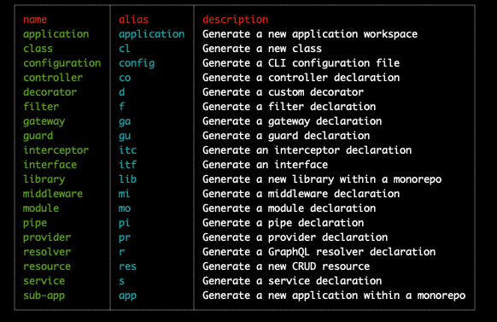Screen dimensions: 497x322
Task: Click the alias 'r' for resolver
Action: tap(122, 252)
